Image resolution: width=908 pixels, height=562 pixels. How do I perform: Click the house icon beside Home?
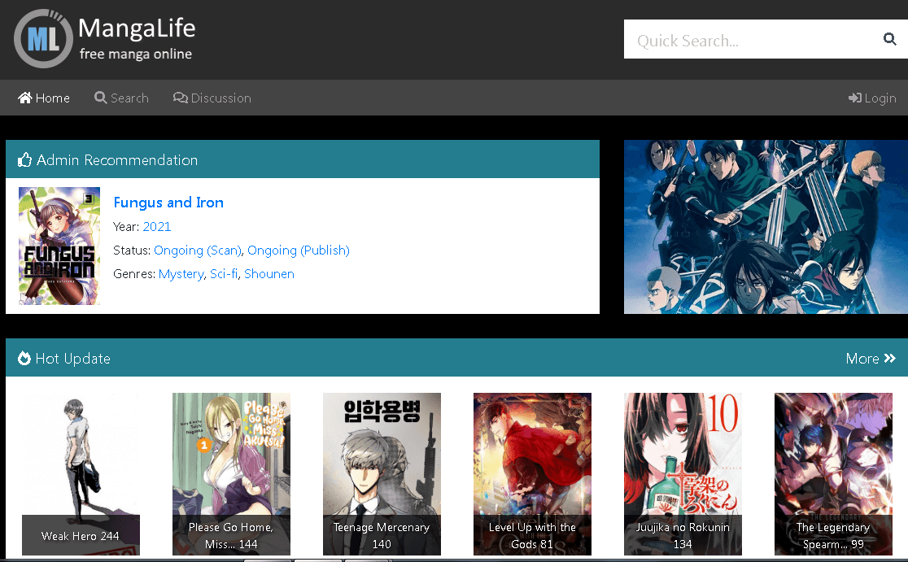[24, 98]
